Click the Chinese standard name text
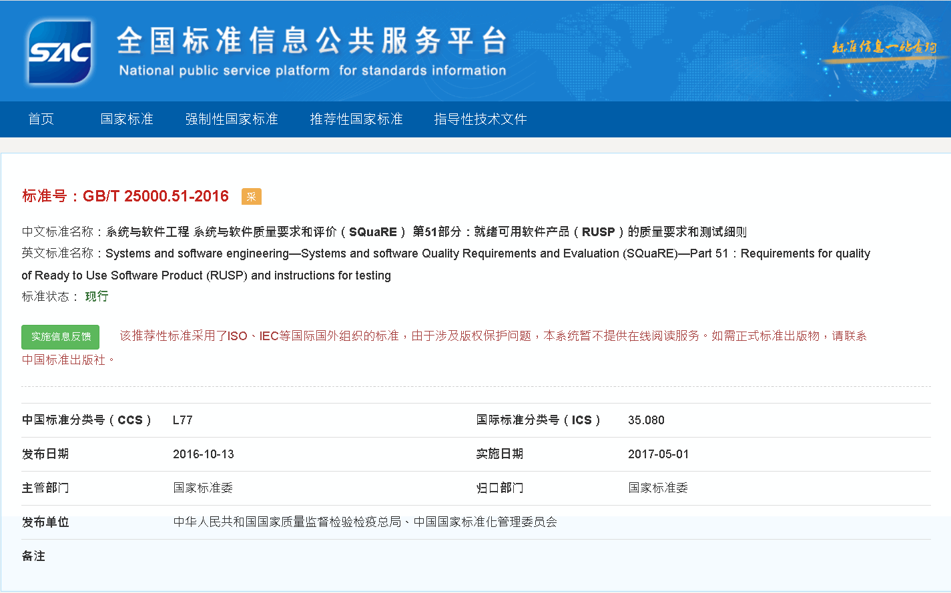The height and width of the screenshot is (593, 951). [x=426, y=232]
